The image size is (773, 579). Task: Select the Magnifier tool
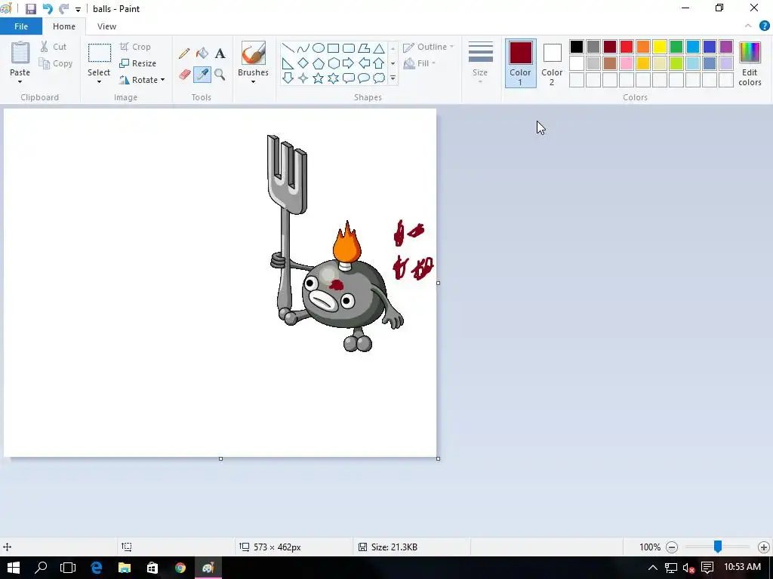point(220,75)
